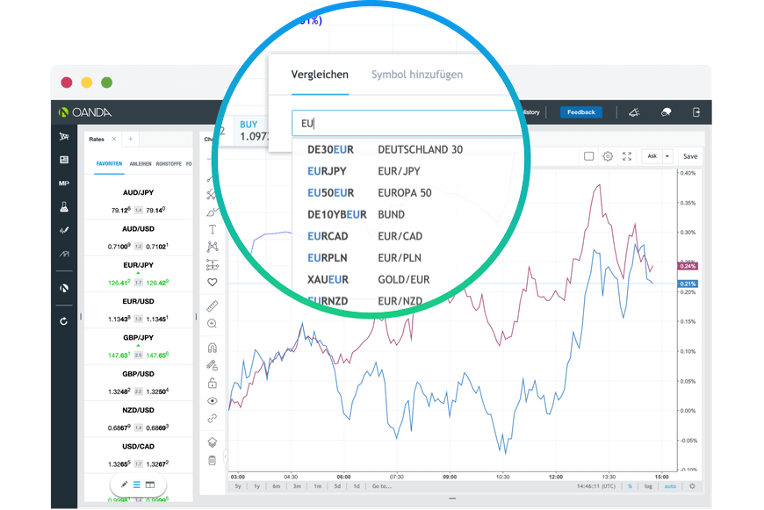Image resolution: width=764 pixels, height=510 pixels.
Task: Click the heart favorites icon in chart toolbar
Action: 212,283
